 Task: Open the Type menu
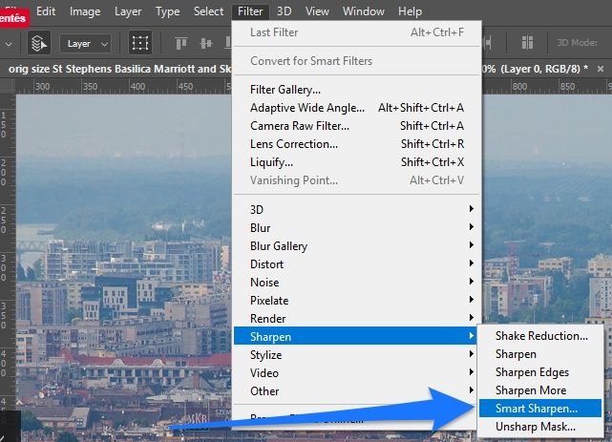167,11
